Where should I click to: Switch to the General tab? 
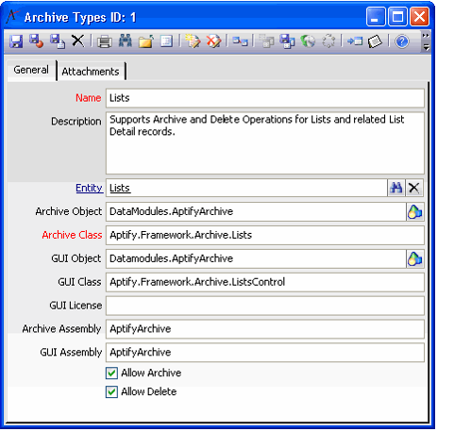[31, 70]
